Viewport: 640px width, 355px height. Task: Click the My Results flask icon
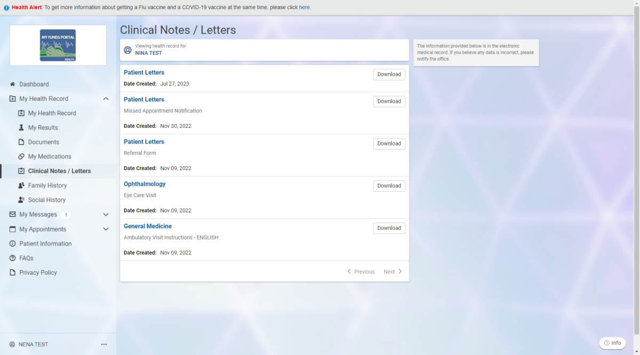tap(21, 127)
